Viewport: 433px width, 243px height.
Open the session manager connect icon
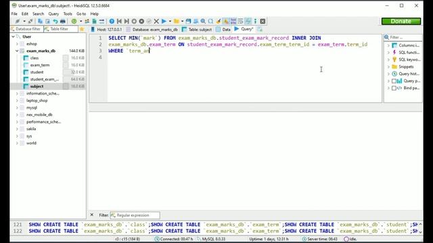pos(18,21)
